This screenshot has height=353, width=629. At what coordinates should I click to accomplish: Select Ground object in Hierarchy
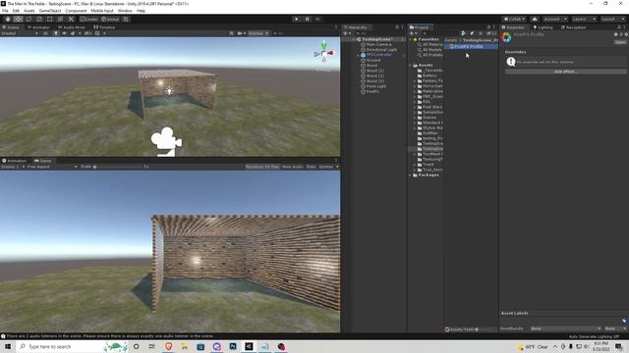pyautogui.click(x=373, y=60)
